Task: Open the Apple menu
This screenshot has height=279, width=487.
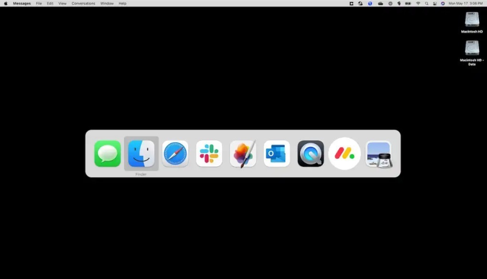Action: [6, 3]
